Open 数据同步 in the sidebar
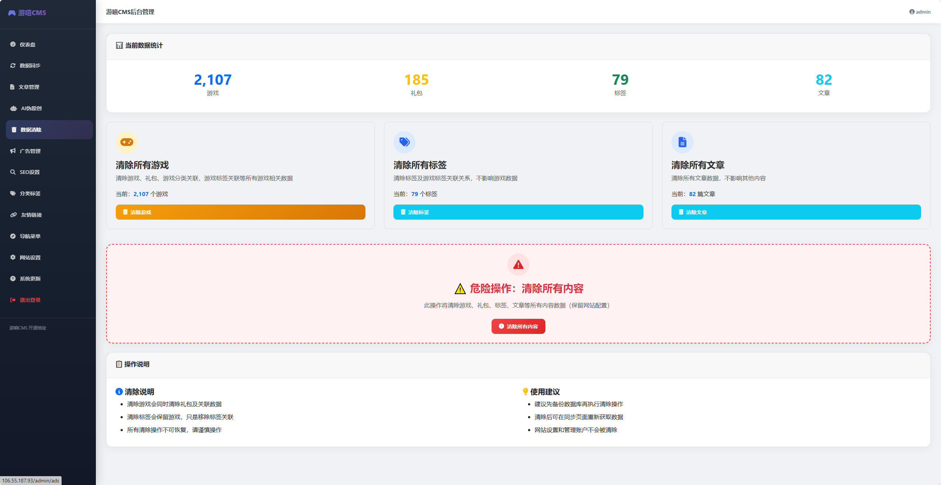The width and height of the screenshot is (941, 485). 49,66
